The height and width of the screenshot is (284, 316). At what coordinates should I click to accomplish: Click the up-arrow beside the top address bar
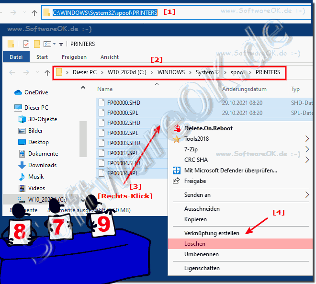[x=34, y=13]
